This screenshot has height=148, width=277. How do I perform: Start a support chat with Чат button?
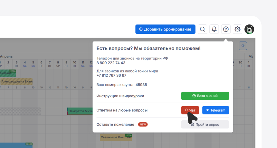[x=190, y=110]
